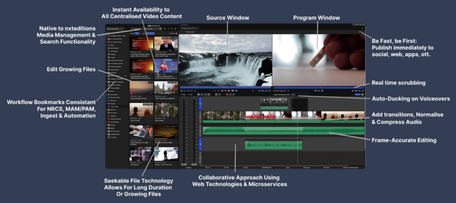Step back one frame in Source Window
456x203 pixels.
[222, 91]
